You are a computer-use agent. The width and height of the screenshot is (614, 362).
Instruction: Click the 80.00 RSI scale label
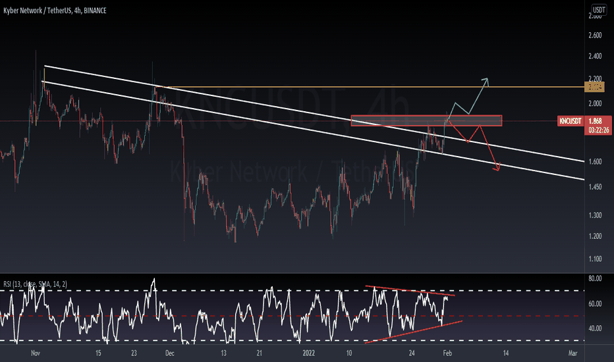(x=595, y=278)
